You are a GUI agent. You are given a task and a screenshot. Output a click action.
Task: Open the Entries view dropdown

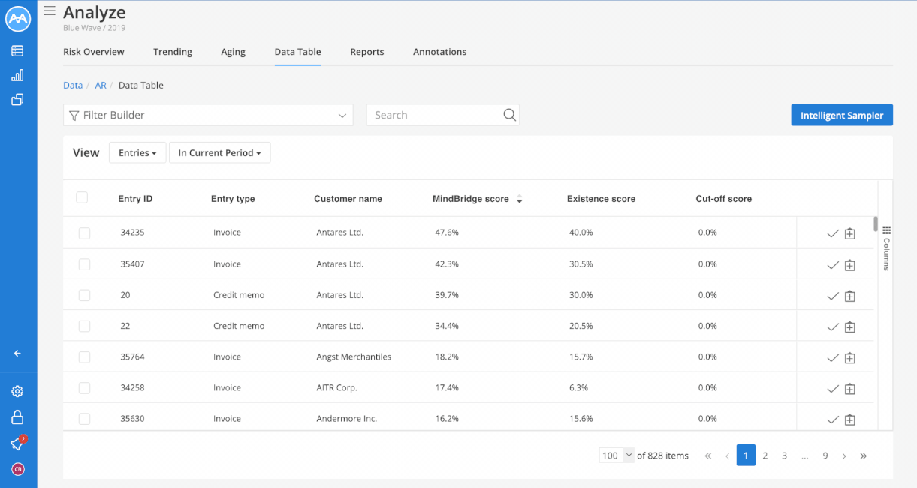coord(137,152)
